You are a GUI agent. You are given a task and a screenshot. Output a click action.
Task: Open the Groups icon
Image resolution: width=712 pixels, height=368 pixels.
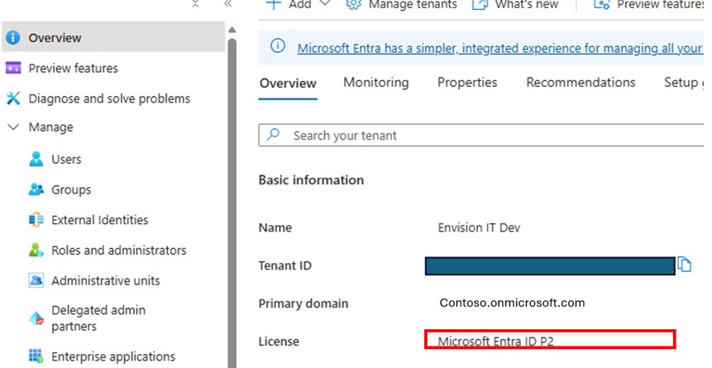tap(36, 189)
